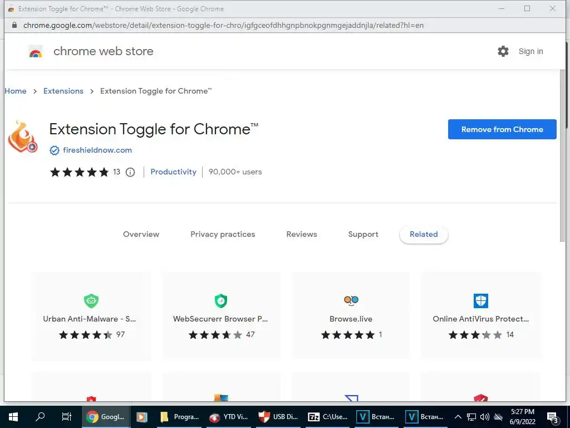The width and height of the screenshot is (570, 428).
Task: Click the Chrome Web Store rainbow logo
Action: click(x=36, y=52)
